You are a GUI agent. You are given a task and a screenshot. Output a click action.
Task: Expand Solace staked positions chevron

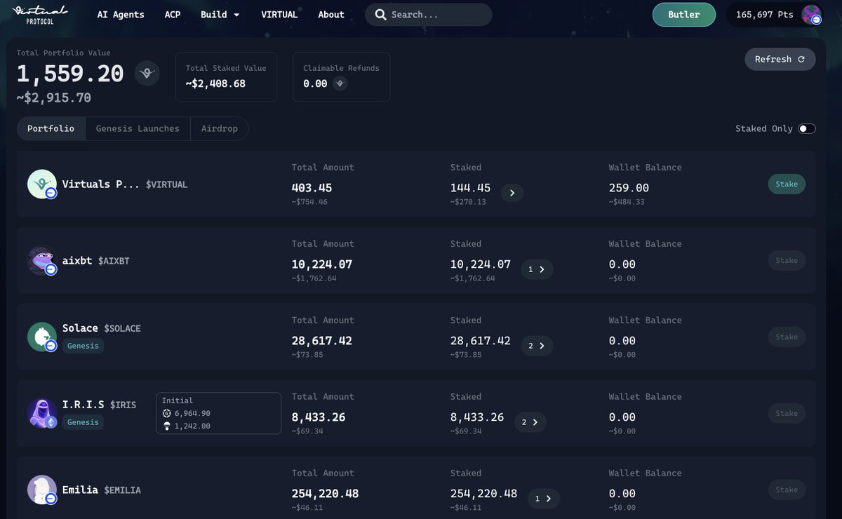click(537, 345)
